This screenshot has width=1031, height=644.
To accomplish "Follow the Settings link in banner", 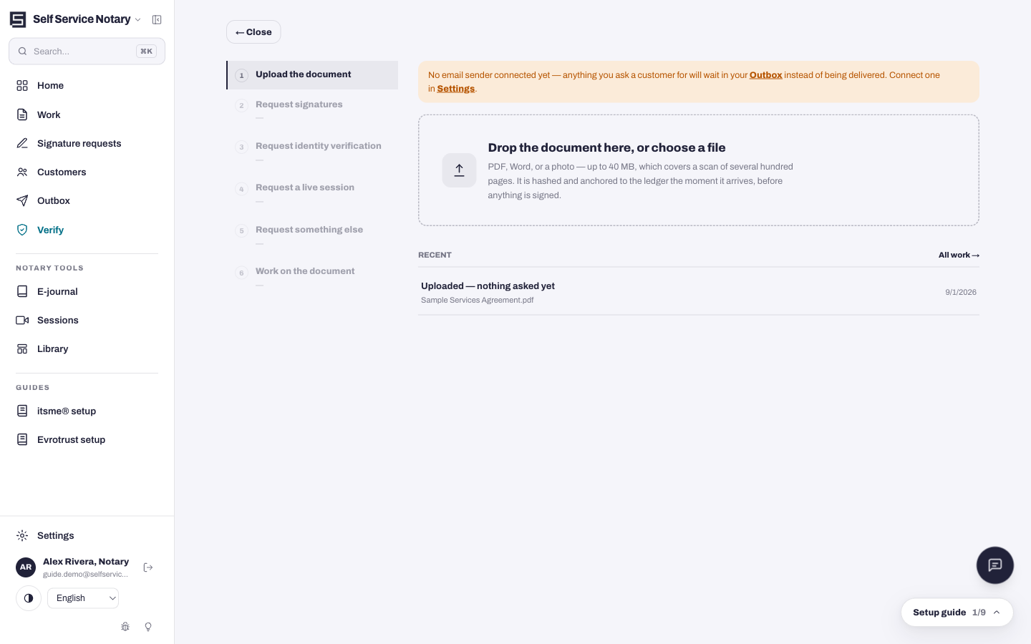I will pos(456,89).
